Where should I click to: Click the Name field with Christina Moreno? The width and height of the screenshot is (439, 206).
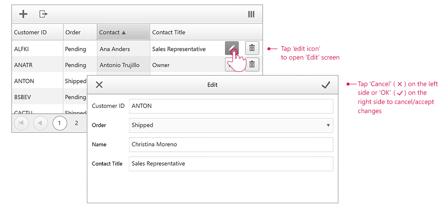[231, 144]
